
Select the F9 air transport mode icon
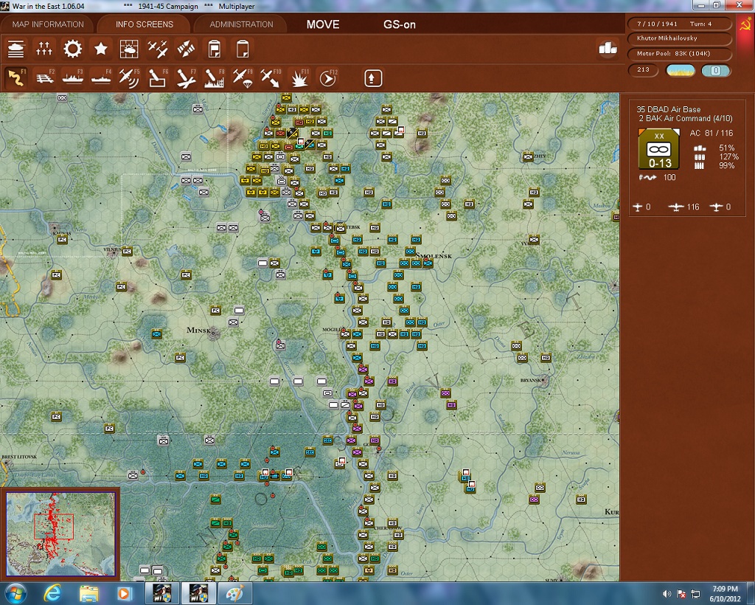243,78
